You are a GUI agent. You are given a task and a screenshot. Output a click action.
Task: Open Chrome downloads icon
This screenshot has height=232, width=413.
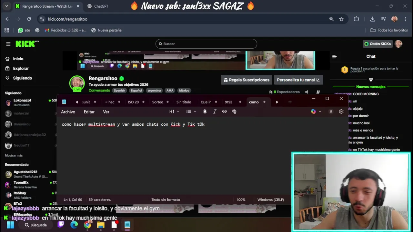tap(373, 19)
